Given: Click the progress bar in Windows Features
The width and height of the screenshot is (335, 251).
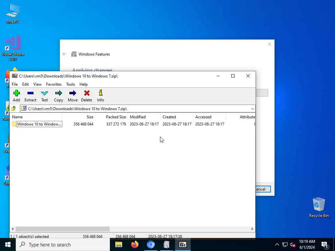Looking at the screenshot, I should click(x=262, y=93).
